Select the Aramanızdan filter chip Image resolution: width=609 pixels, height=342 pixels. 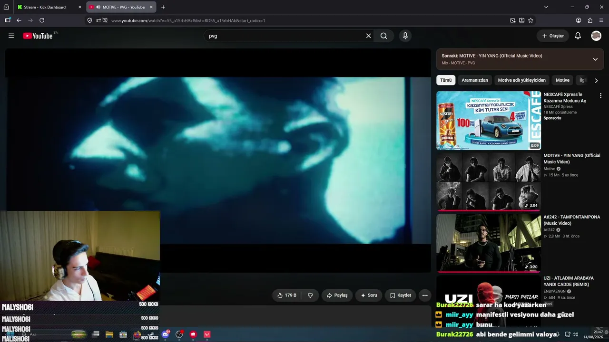point(475,80)
